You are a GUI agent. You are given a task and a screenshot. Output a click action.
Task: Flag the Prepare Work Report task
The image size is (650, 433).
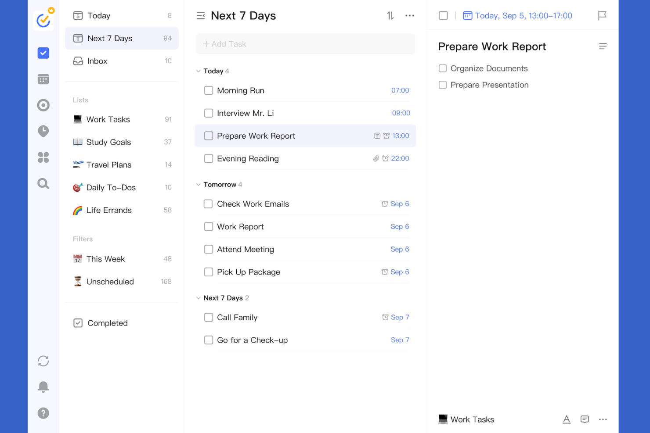click(x=602, y=15)
